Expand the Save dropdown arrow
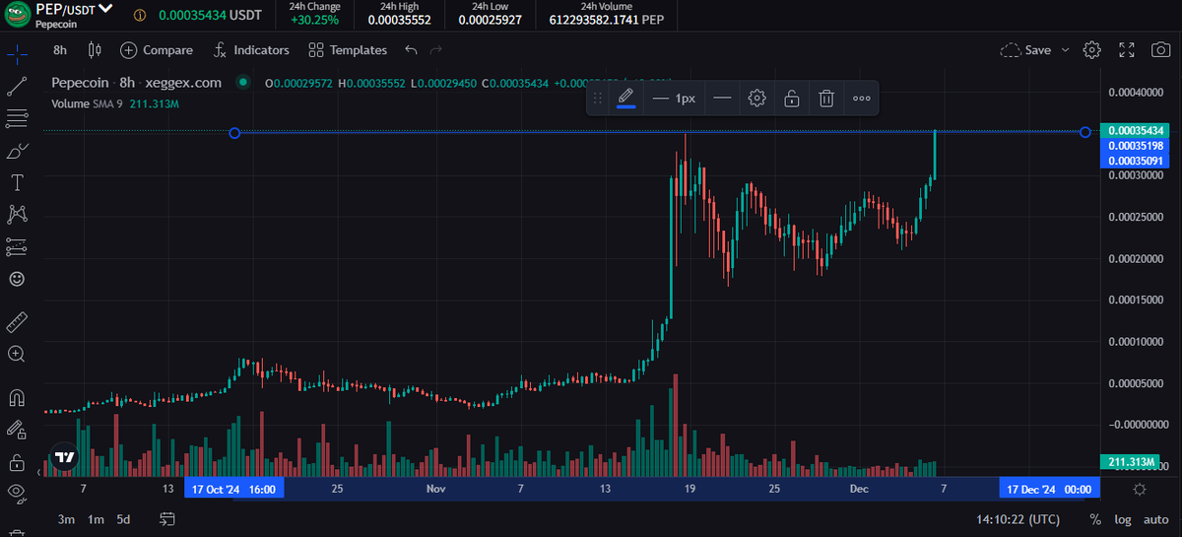 click(x=1065, y=49)
